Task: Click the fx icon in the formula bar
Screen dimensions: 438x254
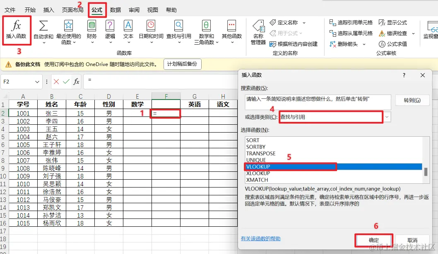Action: (x=76, y=82)
